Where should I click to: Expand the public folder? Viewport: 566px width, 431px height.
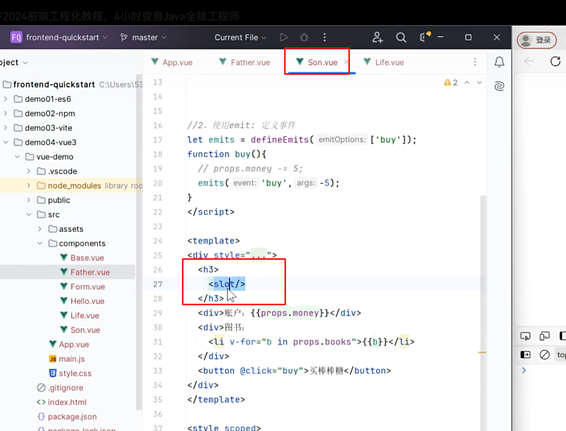point(29,200)
